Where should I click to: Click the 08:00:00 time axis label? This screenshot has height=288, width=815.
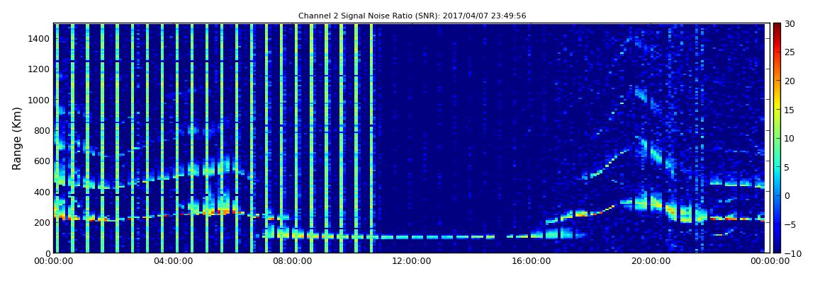[291, 262]
